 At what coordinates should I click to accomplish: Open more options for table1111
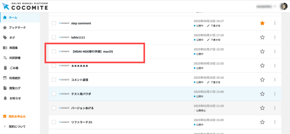[x=275, y=37]
